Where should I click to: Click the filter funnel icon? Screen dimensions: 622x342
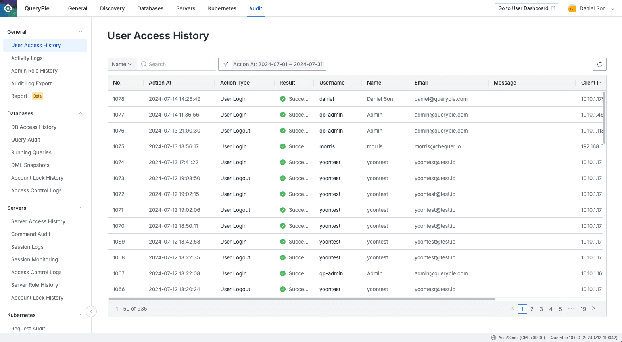pos(225,64)
